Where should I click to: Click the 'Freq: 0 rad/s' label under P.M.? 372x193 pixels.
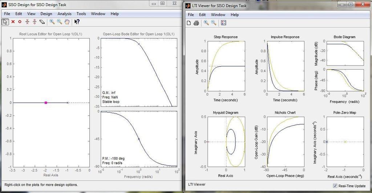point(112,163)
